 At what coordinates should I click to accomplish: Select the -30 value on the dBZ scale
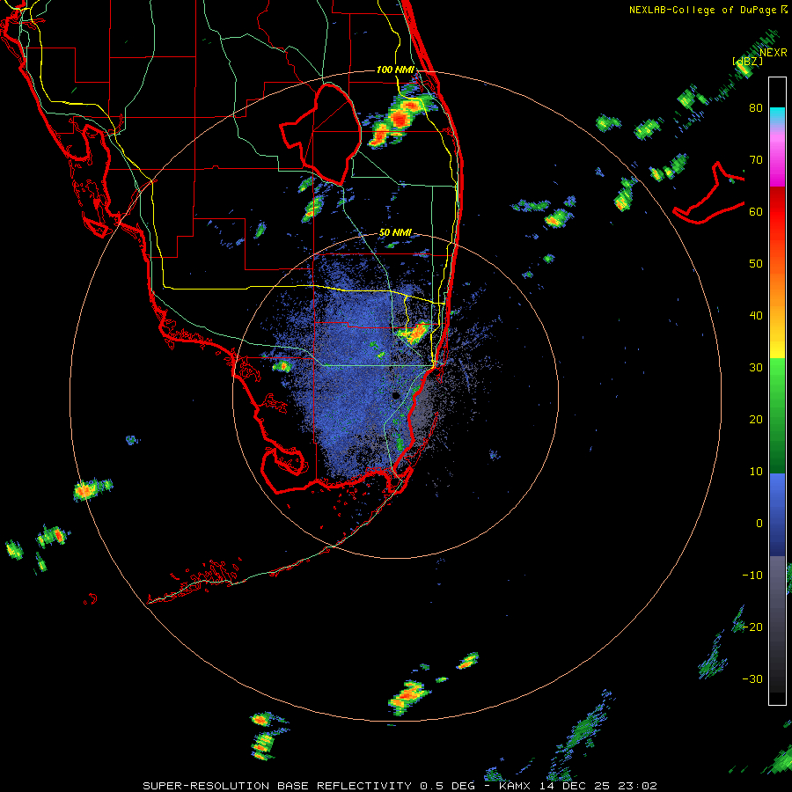click(752, 679)
